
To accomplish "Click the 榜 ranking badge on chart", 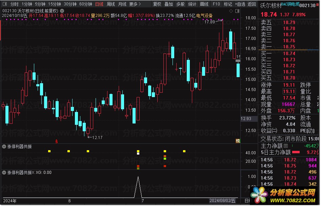I will point(238,141).
